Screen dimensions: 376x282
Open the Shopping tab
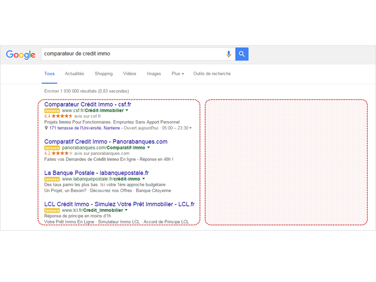(x=104, y=74)
